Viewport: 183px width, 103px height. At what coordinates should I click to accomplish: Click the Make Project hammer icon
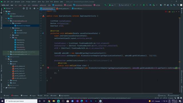(x=106, y=5)
